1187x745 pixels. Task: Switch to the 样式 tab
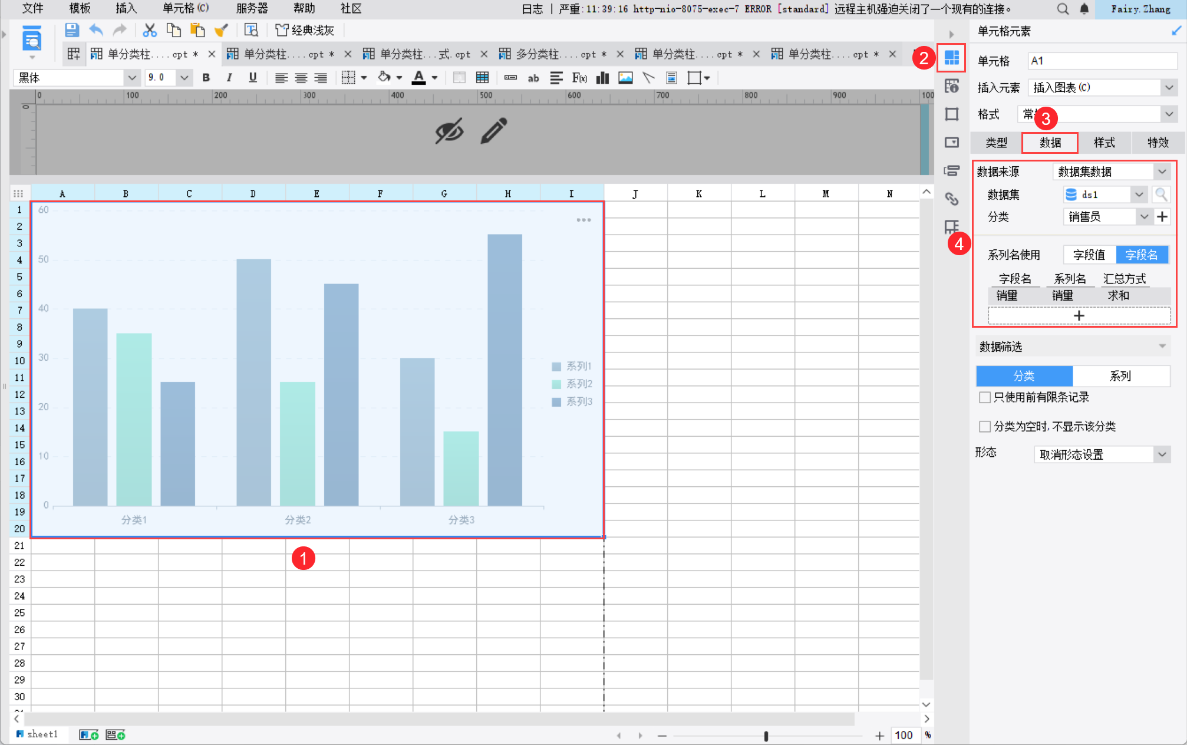point(1104,143)
